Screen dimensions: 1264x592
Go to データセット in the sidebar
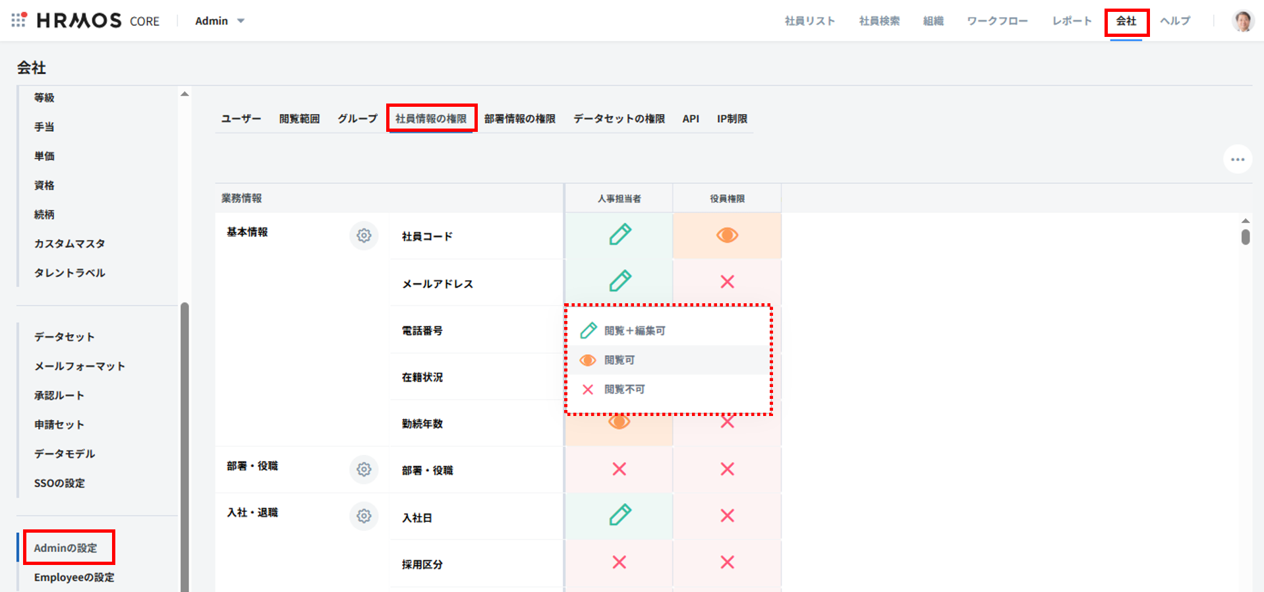point(65,337)
